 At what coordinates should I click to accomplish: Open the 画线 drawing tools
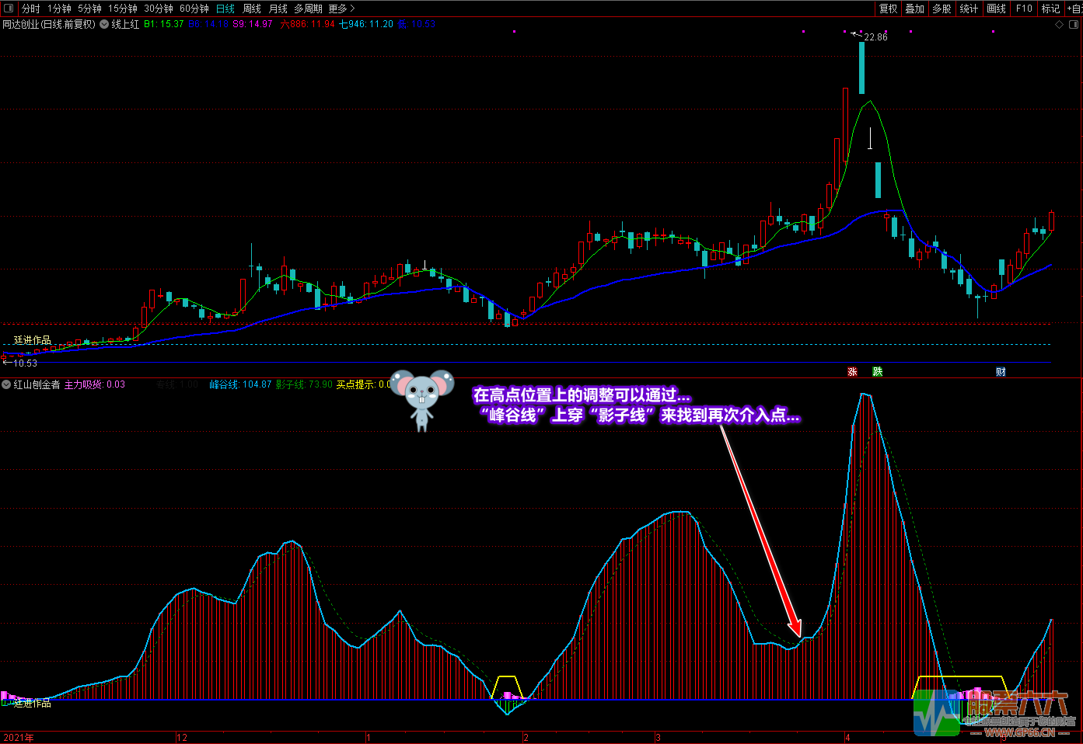(997, 9)
